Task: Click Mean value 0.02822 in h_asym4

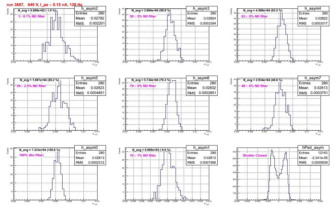Action: point(321,18)
